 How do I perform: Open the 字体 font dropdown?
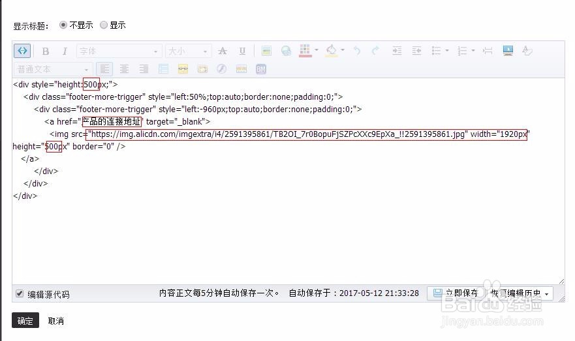pos(119,51)
